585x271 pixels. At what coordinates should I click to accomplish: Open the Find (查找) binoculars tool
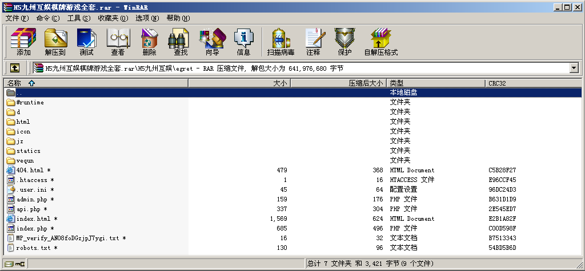tap(181, 42)
